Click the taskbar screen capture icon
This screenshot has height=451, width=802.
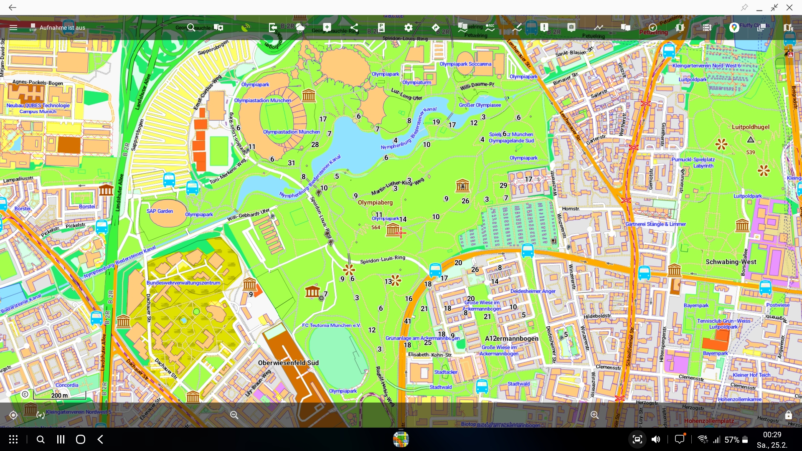(x=637, y=439)
